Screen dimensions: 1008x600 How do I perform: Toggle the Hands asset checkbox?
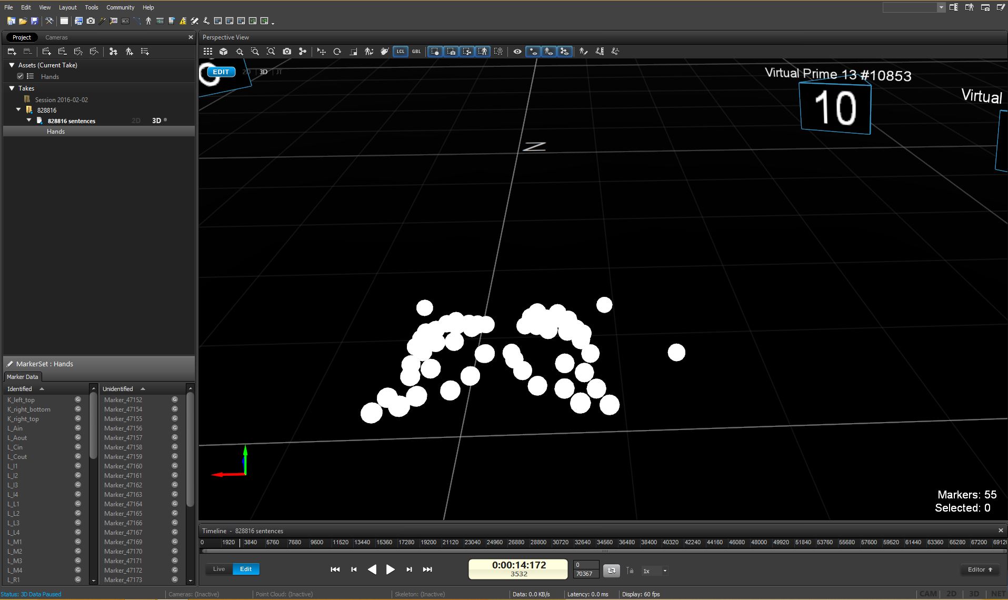[x=21, y=76]
